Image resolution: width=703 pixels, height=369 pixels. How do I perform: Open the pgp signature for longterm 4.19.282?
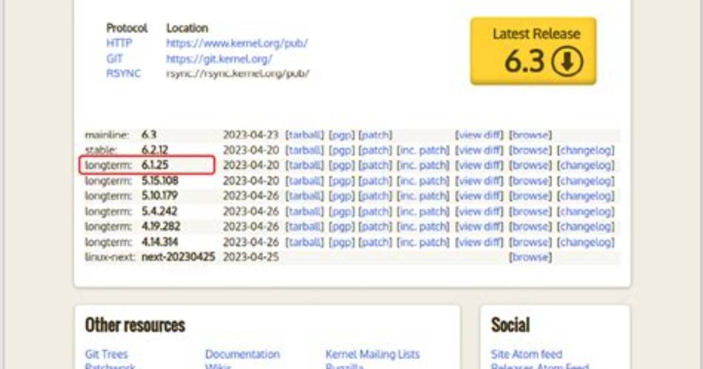(341, 226)
